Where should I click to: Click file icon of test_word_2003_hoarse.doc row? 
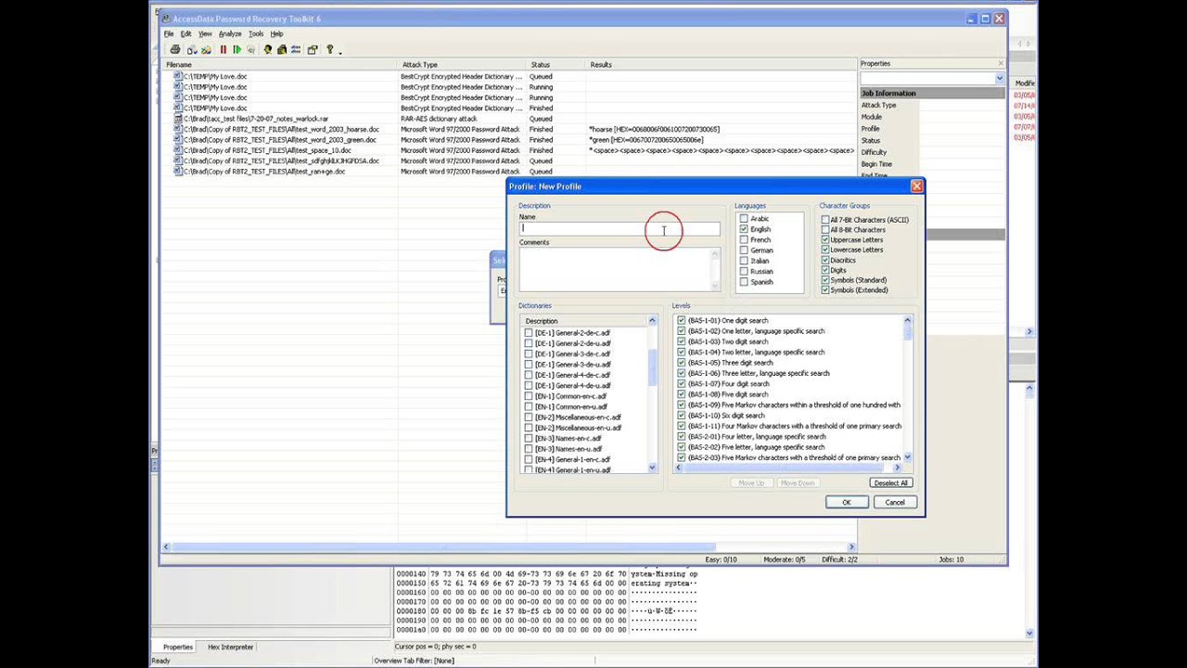pyautogui.click(x=178, y=129)
